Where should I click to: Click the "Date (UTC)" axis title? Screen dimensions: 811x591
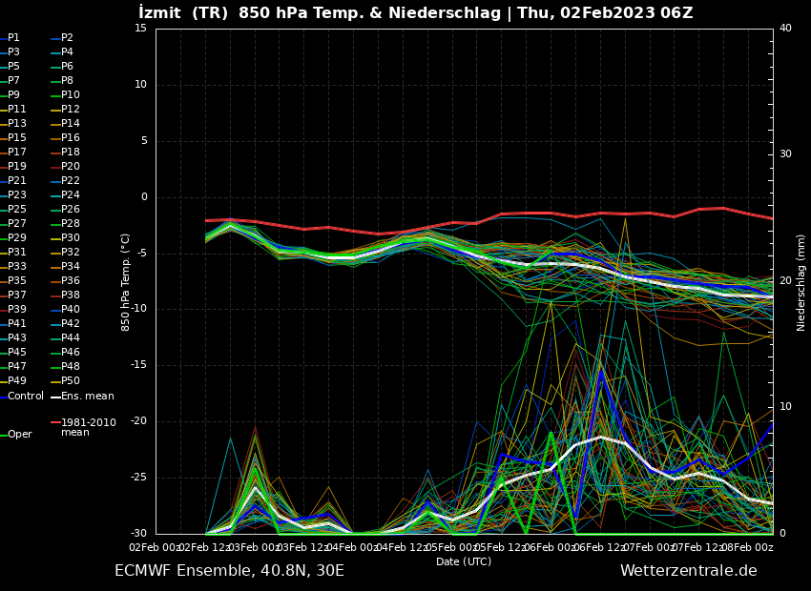pos(464,561)
